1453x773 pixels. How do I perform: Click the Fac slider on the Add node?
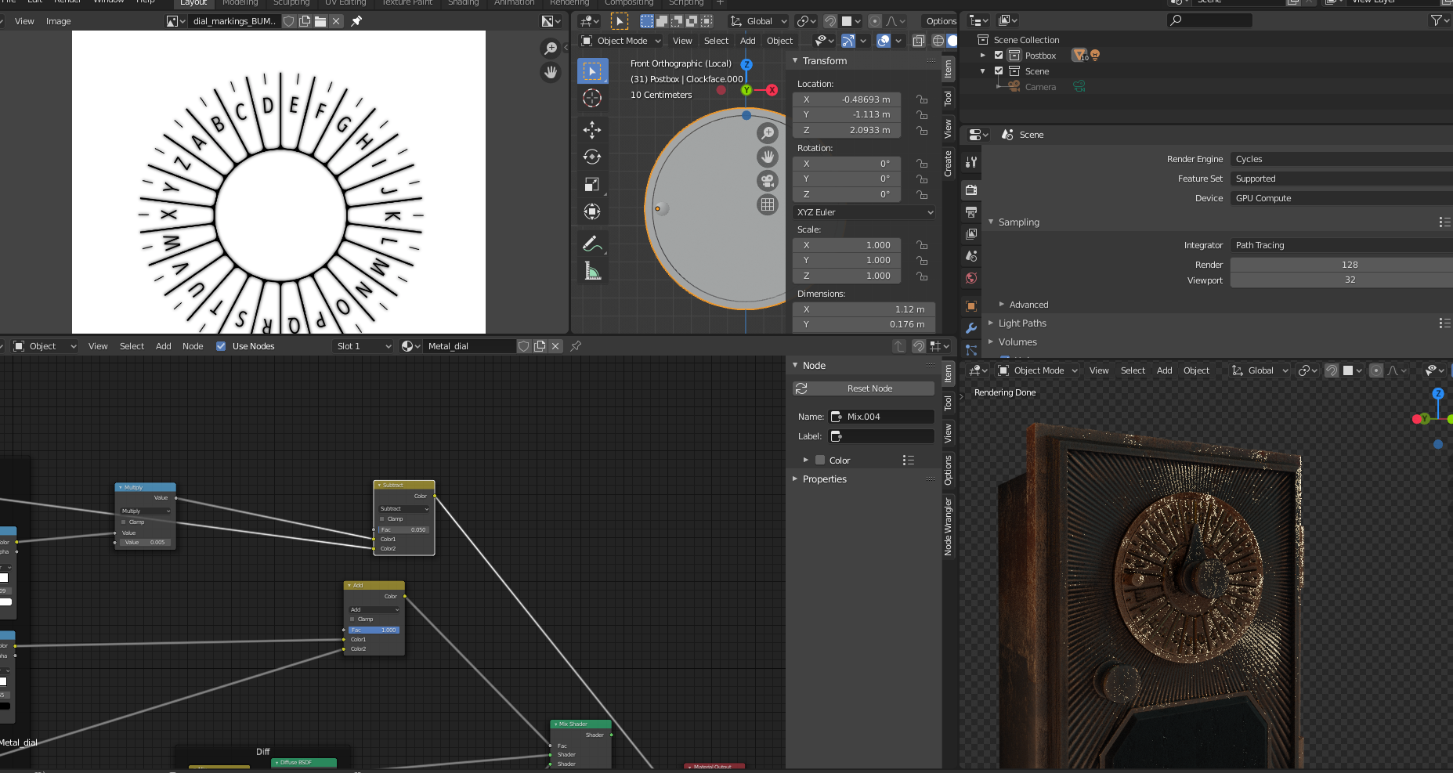374,630
